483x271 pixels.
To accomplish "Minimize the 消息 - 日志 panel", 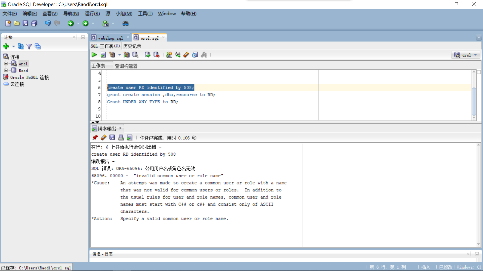I will point(477,254).
